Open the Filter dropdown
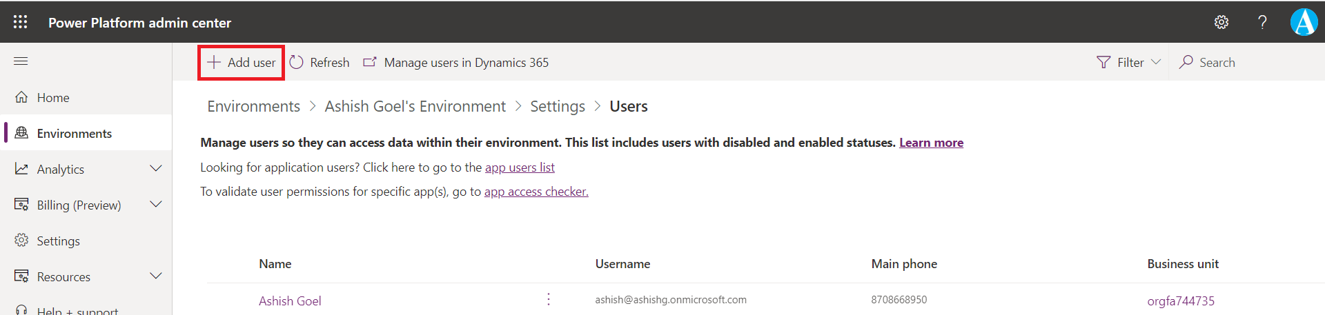1325x315 pixels. tap(1128, 63)
